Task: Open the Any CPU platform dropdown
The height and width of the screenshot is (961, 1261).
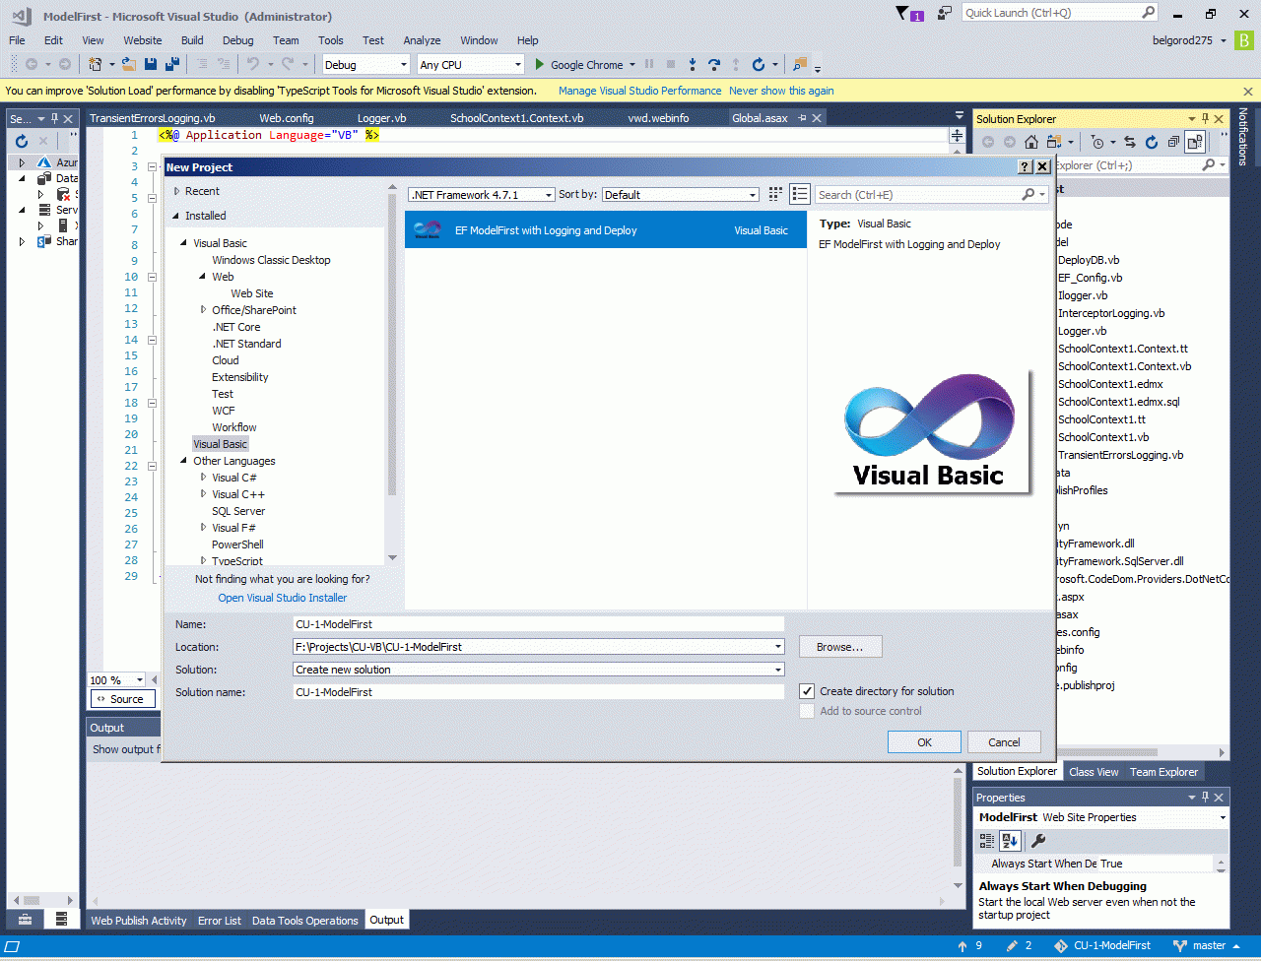Action: [x=471, y=65]
